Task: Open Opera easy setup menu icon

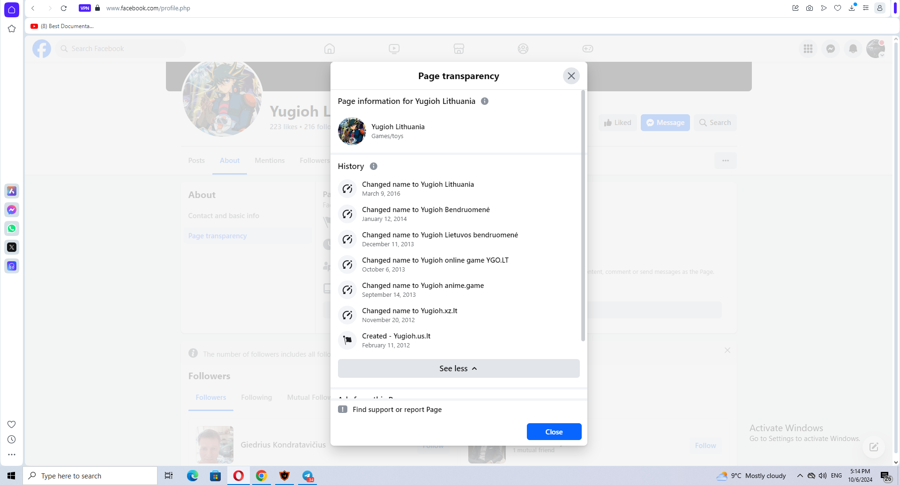Action: click(866, 8)
